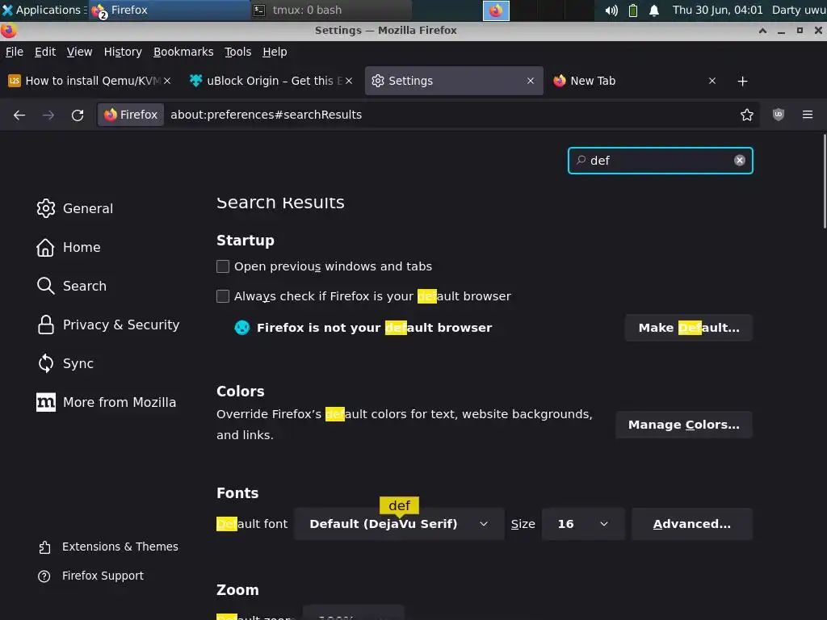The image size is (827, 620).
Task: Click the Manage Colors... button
Action: pos(683,425)
